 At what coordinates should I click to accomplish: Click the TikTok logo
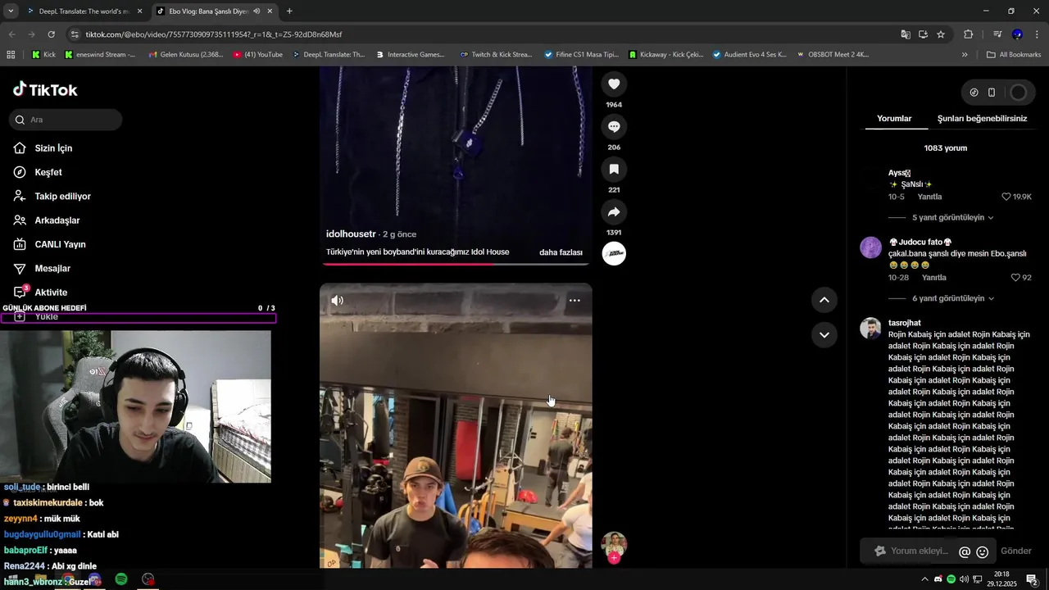[x=45, y=90]
